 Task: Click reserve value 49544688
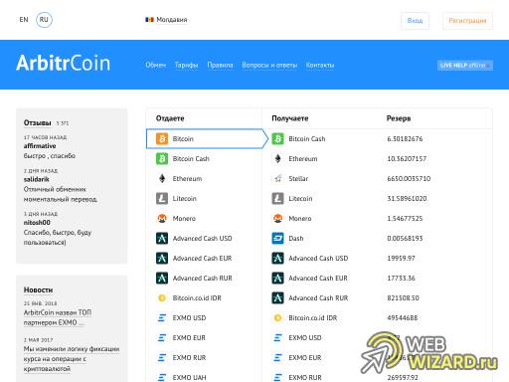click(x=403, y=318)
